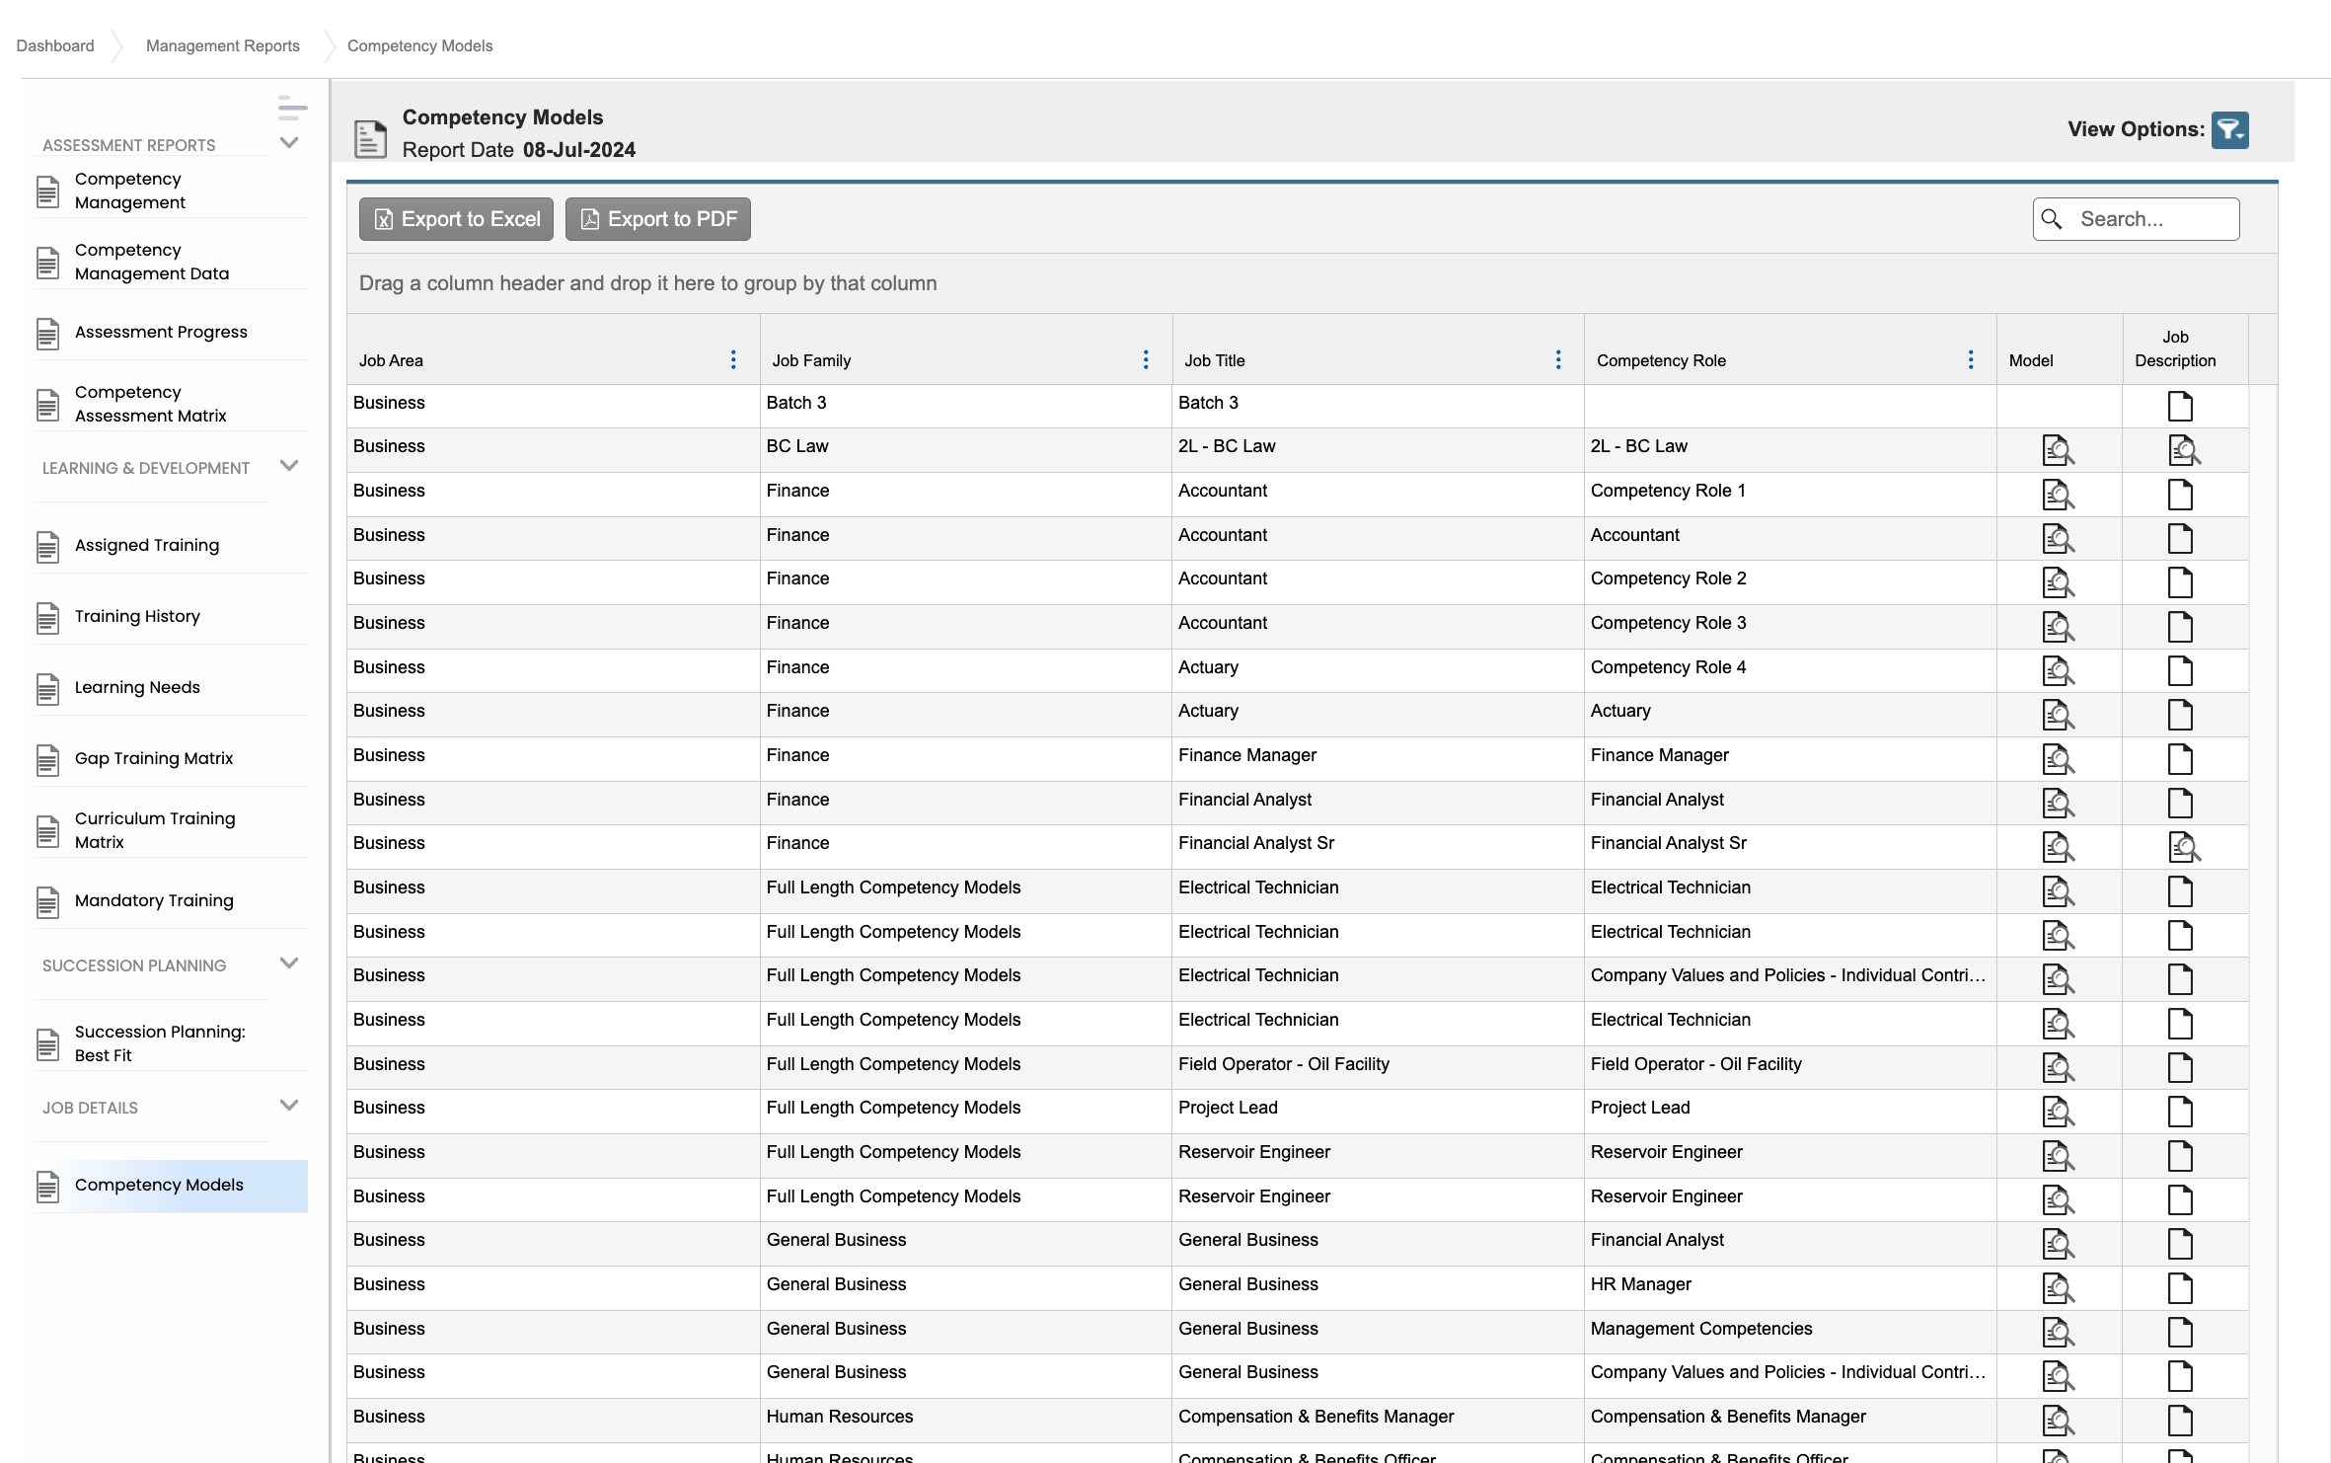
Task: Open job description for Project Lead
Action: tap(2180, 1112)
